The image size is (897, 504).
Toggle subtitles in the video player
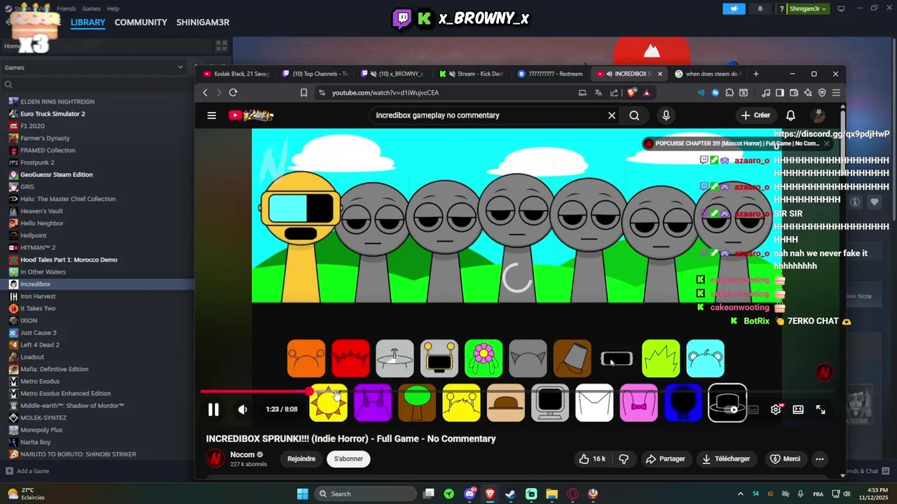[753, 409]
